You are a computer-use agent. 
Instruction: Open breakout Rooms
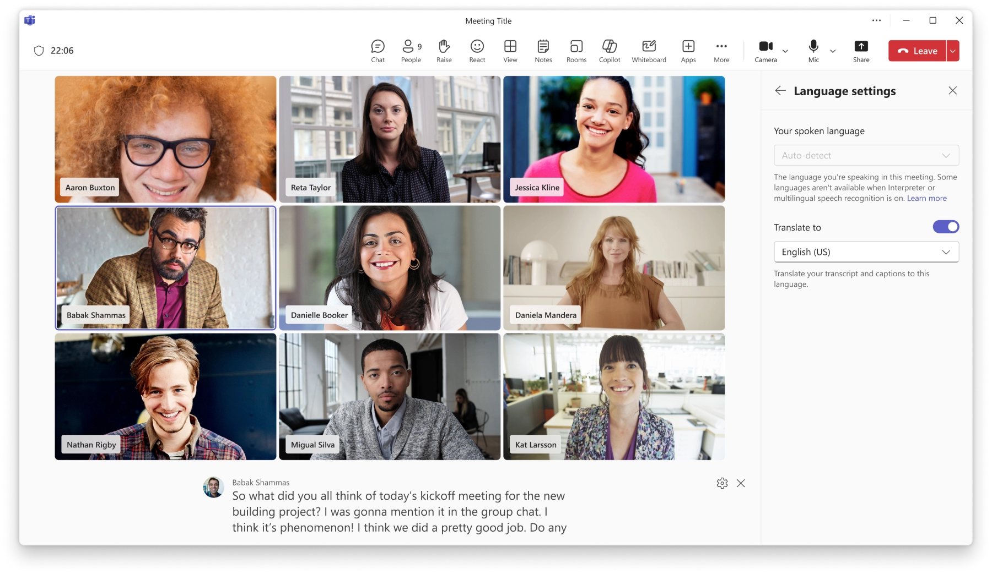(576, 51)
